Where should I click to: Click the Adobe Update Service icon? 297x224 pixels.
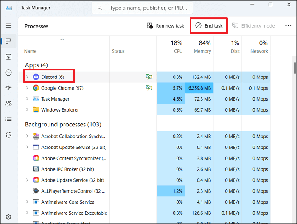(x=36, y=180)
